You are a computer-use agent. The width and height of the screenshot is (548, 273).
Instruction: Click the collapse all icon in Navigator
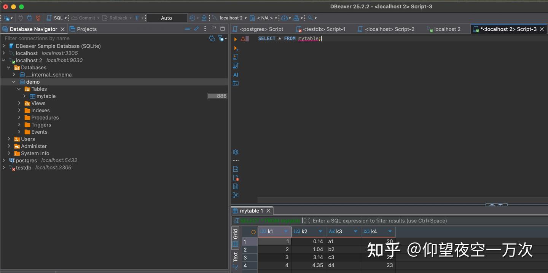coord(187,29)
